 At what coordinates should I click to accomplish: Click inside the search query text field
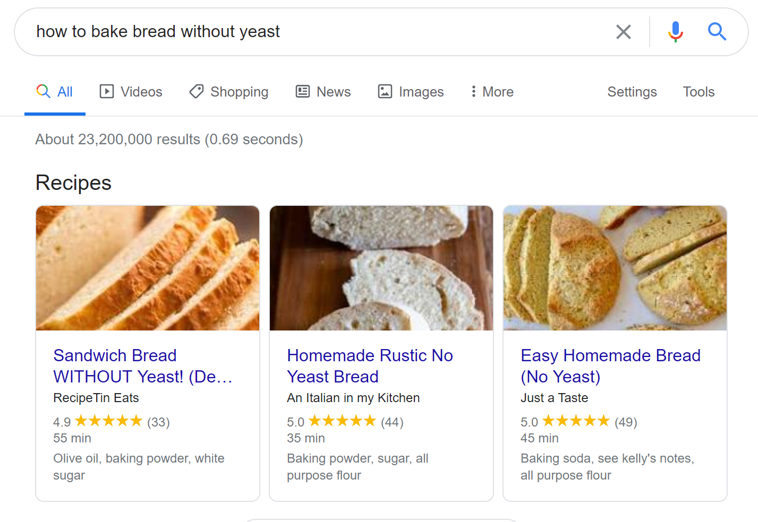point(319,32)
